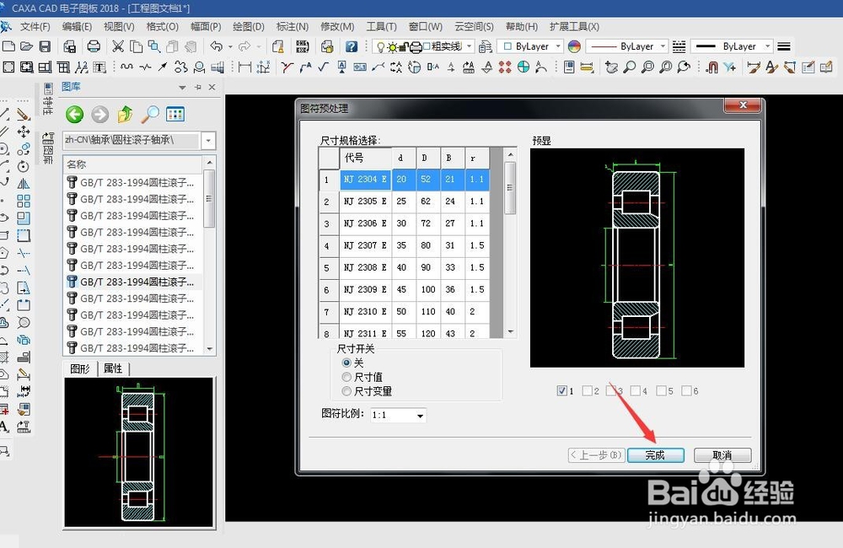Click the New document icon
Screen dimensions: 843x548
8,46
